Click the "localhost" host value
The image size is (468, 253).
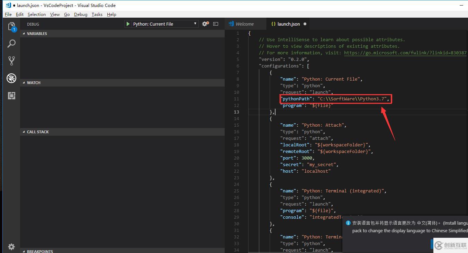pos(316,171)
